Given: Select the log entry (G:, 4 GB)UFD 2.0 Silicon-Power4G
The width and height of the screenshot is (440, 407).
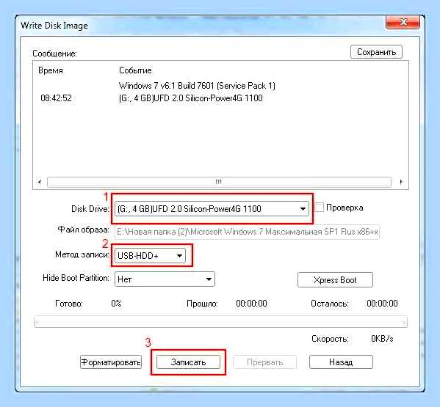Looking at the screenshot, I should point(190,98).
